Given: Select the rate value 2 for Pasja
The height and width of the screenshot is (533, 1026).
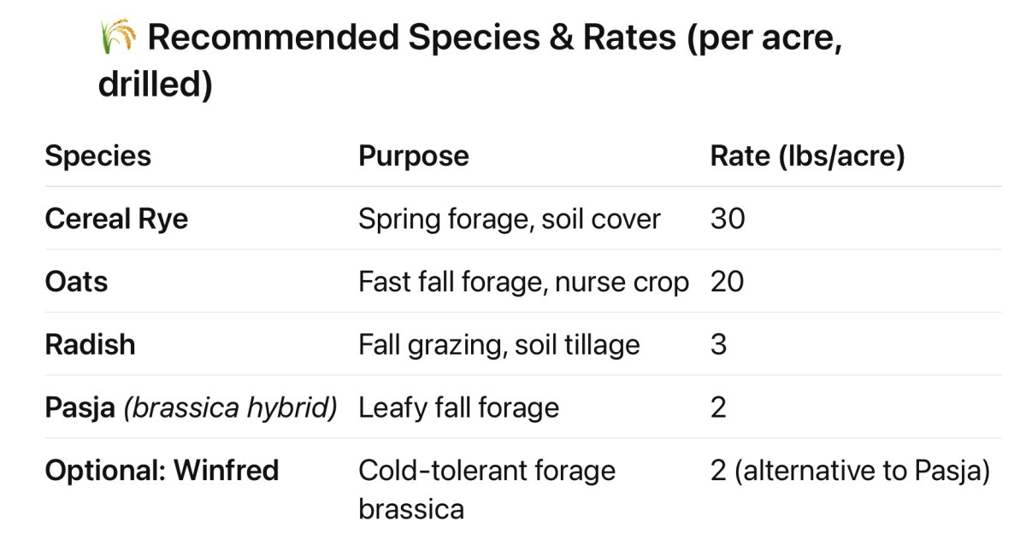Looking at the screenshot, I should (718, 407).
